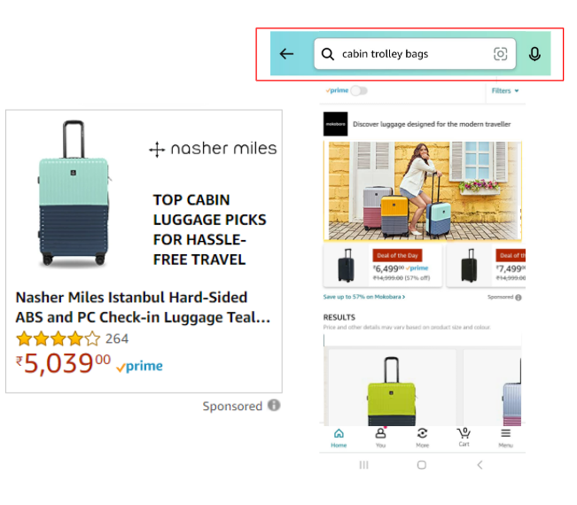577x505 pixels.
Task: Tap the Mokobara brand logo
Action: [x=335, y=124]
